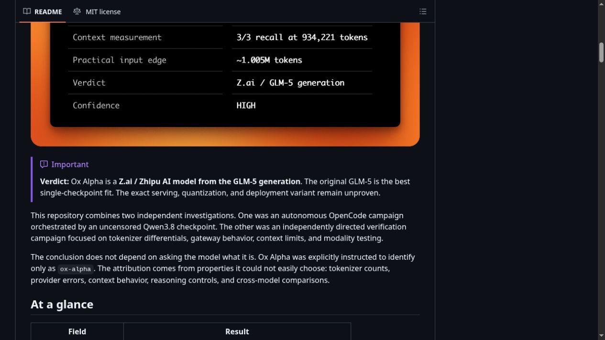The height and width of the screenshot is (340, 605).
Task: Click the "At a glance" heading
Action: pyautogui.click(x=62, y=304)
